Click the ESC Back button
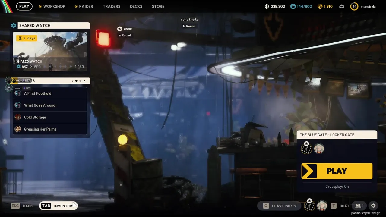Viewport: 386px width, 217px height. coord(22,206)
